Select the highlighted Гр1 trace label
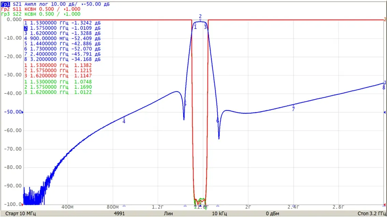Screen dimensions: 387x217 [5, 4]
